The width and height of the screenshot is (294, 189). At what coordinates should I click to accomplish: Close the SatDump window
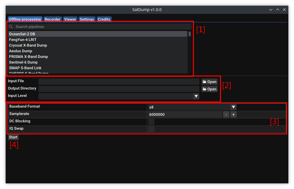(x=284, y=10)
